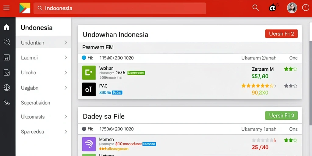The image size is (312, 156).
Task: Open the globe icon in the dark sidebar
Action: tap(7, 87)
